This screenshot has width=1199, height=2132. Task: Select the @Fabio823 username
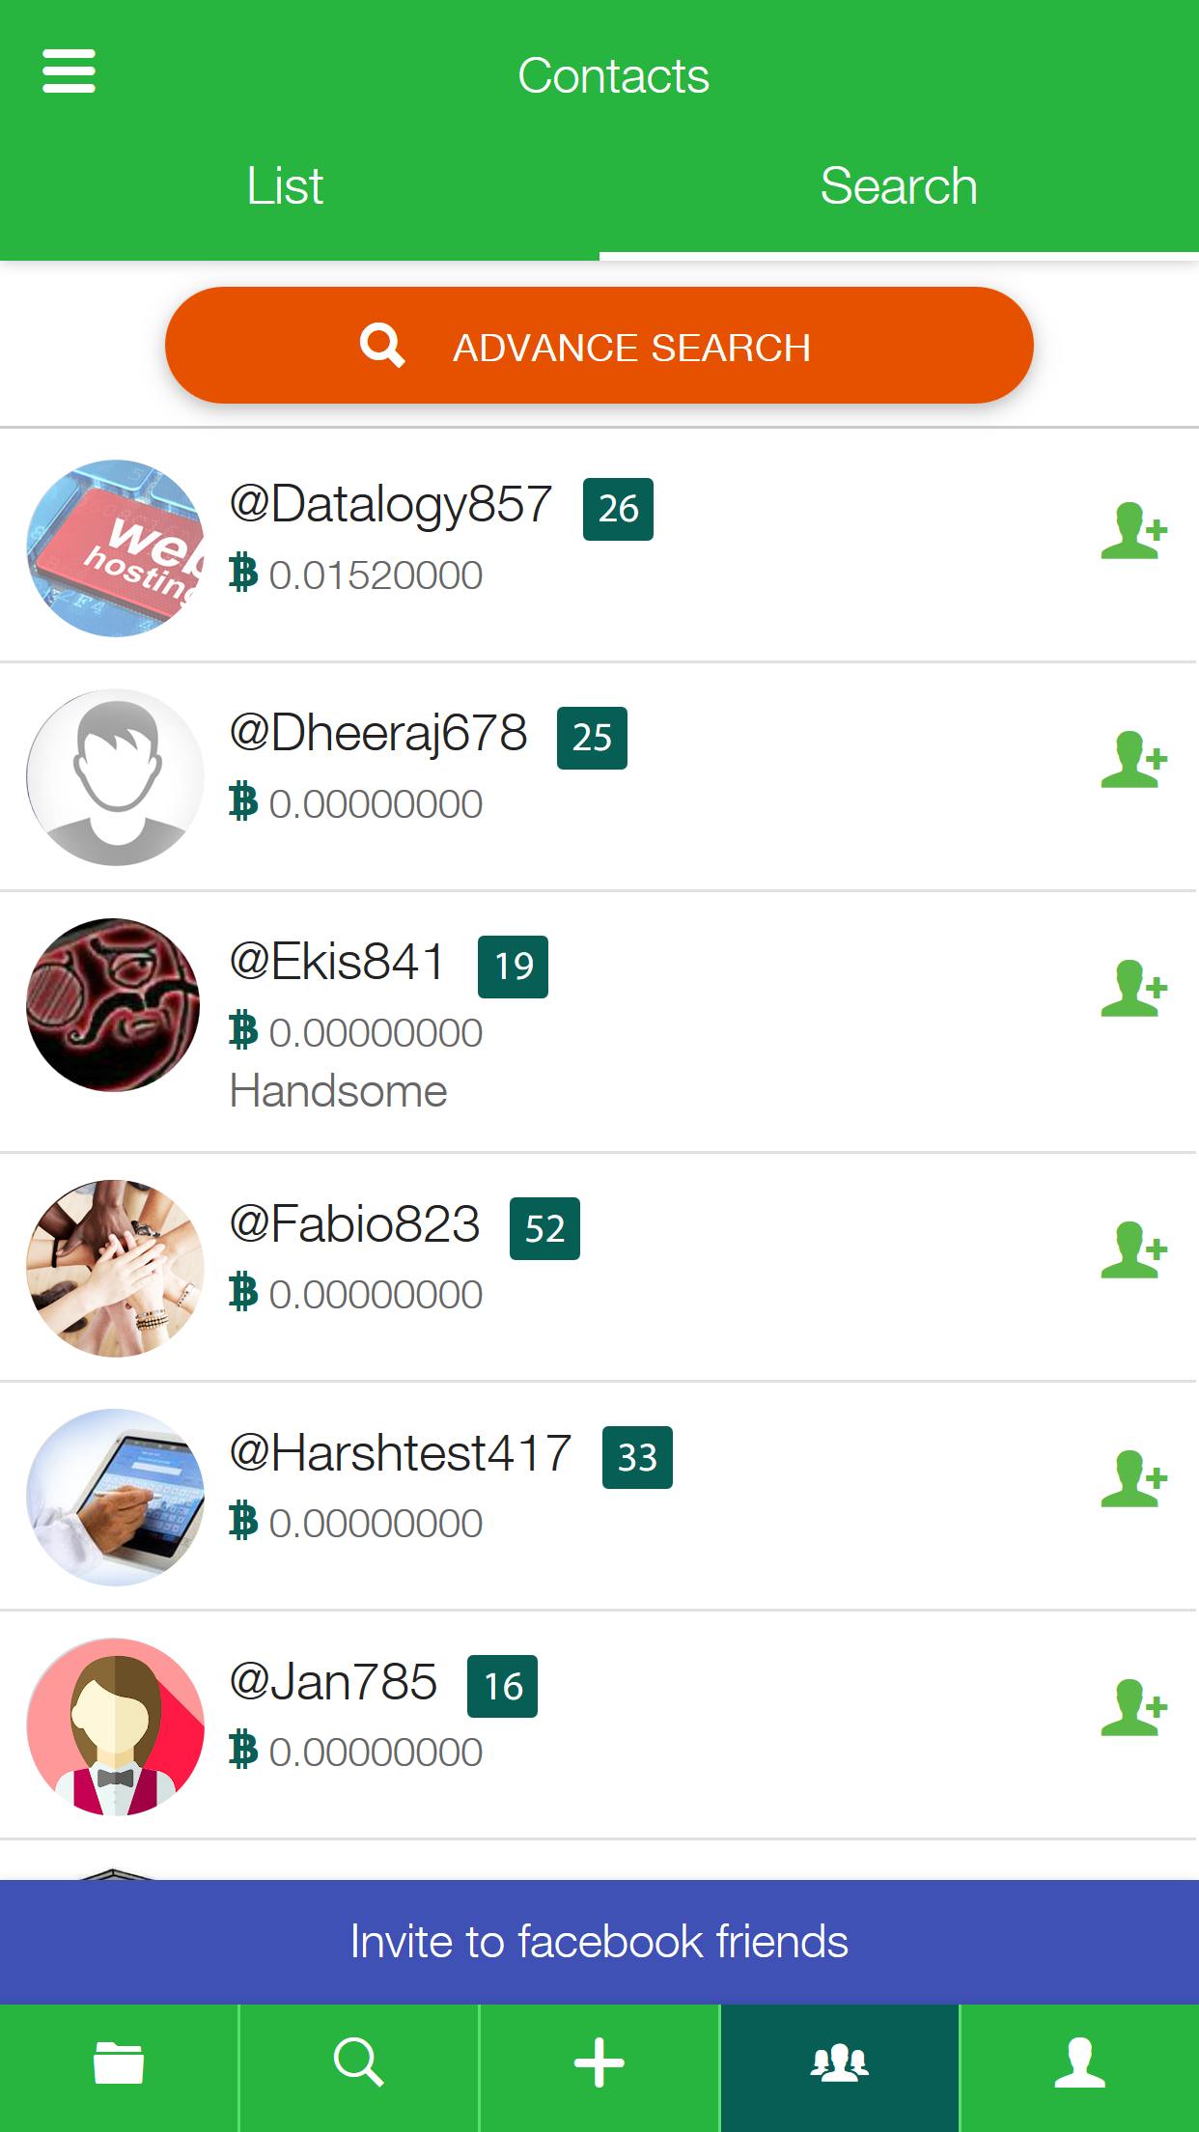(x=354, y=1224)
